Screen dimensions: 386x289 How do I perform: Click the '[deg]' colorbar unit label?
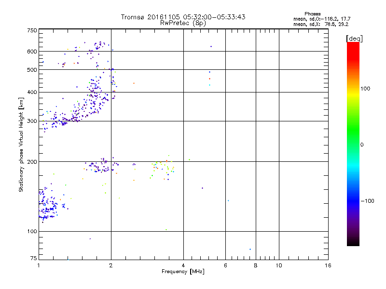click(x=354, y=39)
